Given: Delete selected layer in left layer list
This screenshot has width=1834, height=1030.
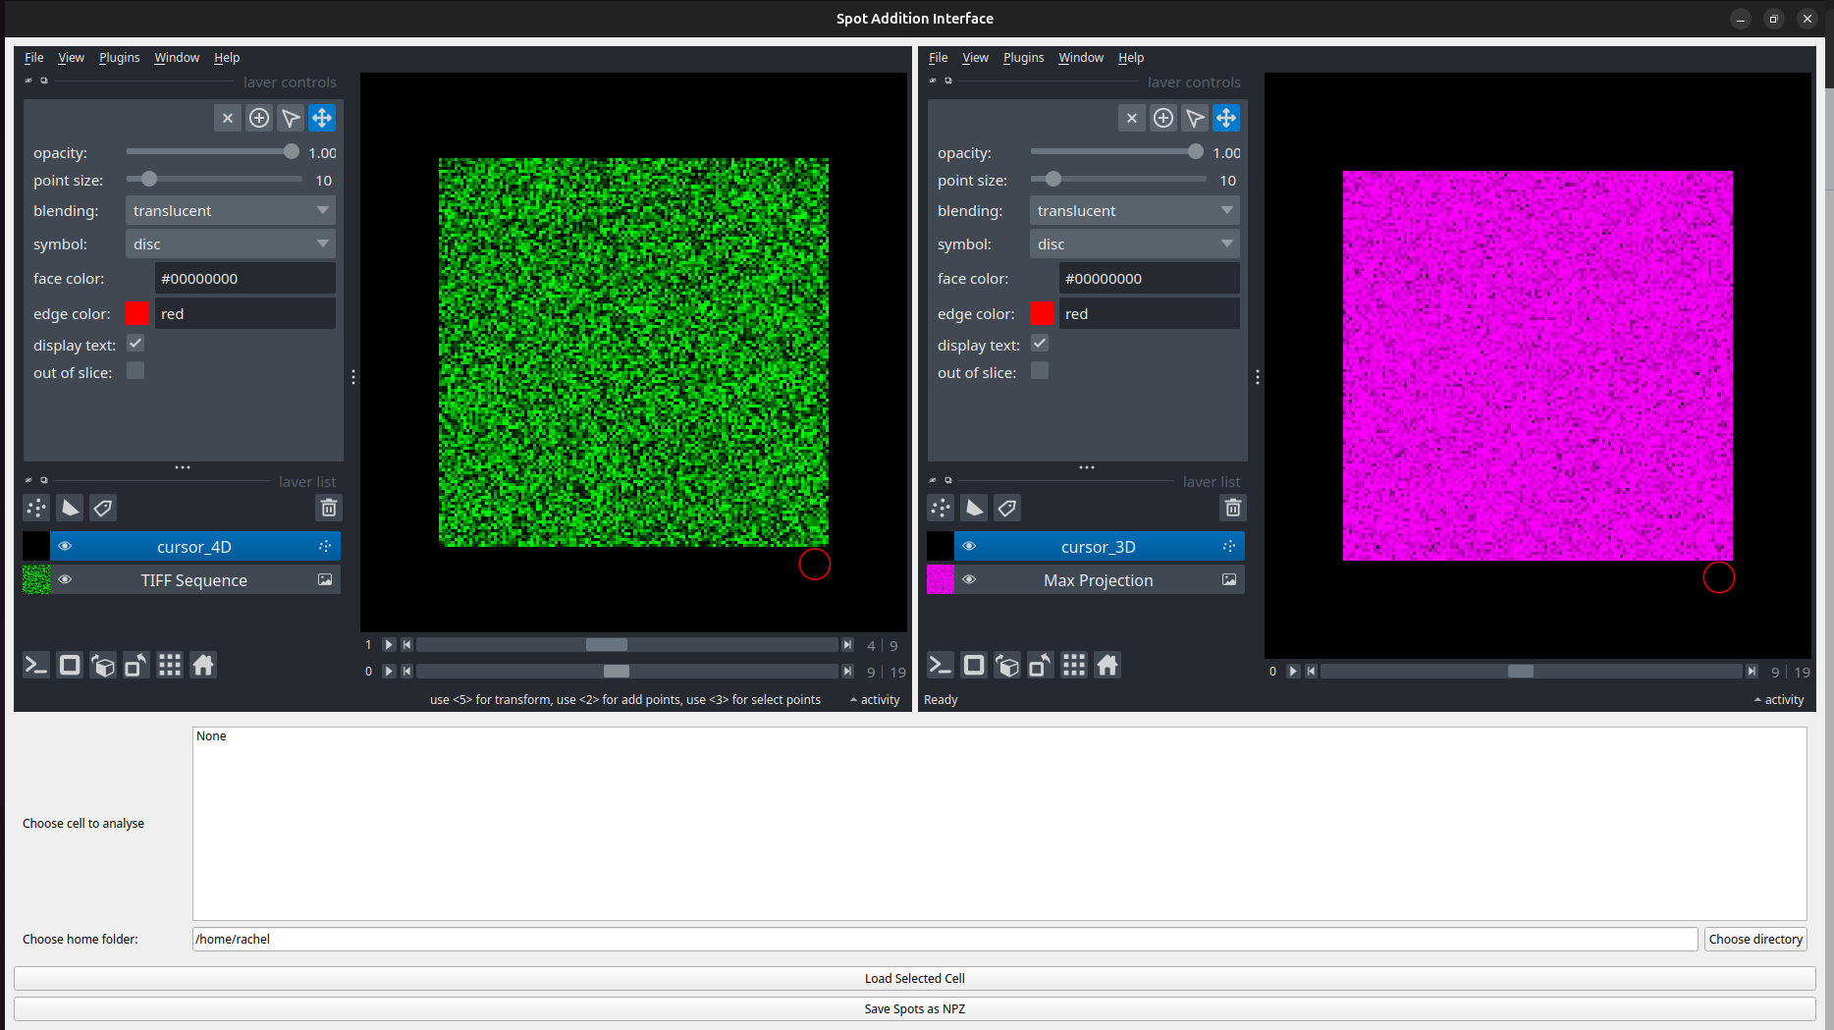Looking at the screenshot, I should tap(329, 508).
